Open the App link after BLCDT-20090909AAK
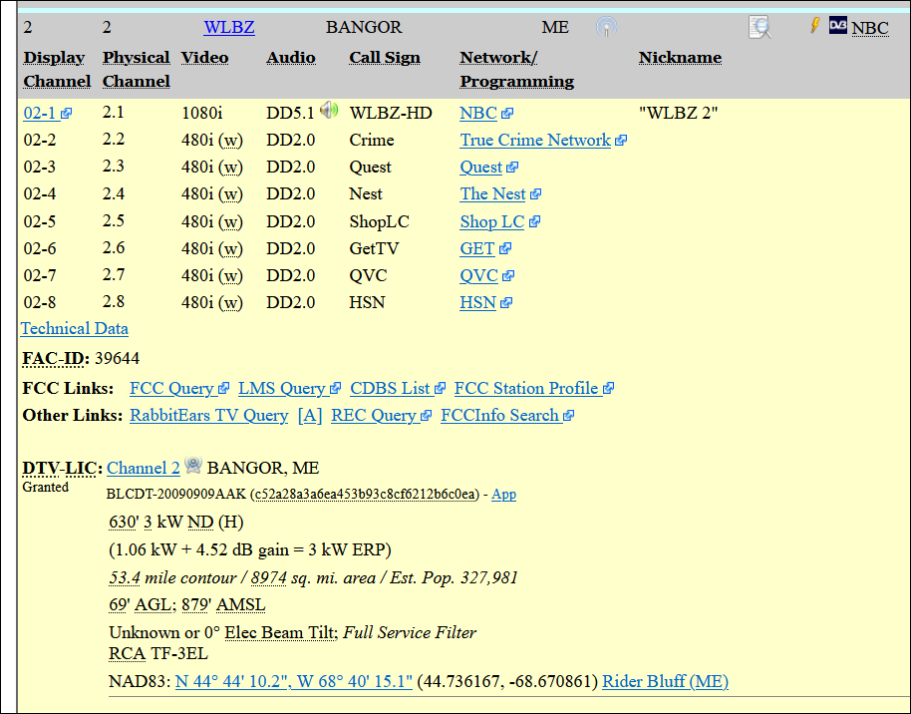Image resolution: width=911 pixels, height=714 pixels. tap(503, 495)
